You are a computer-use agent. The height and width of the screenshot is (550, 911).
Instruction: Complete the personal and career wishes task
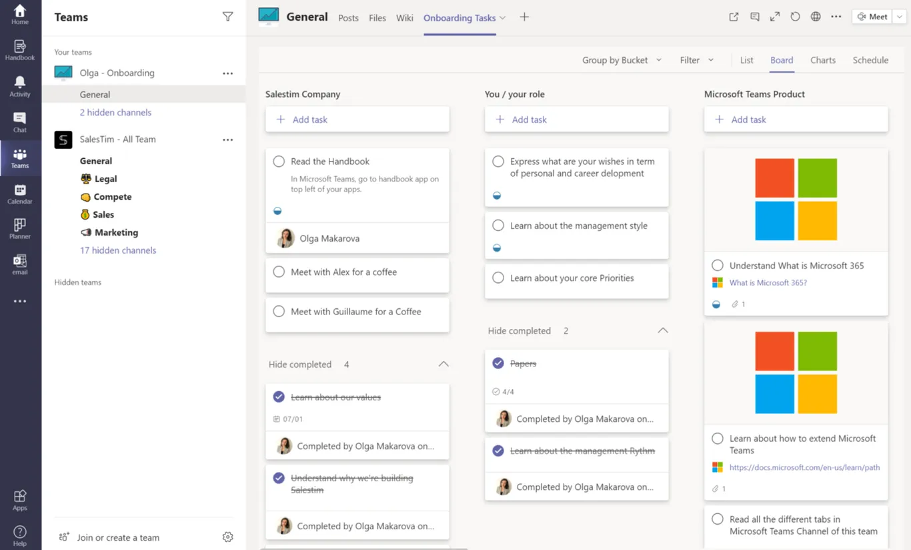click(x=498, y=161)
